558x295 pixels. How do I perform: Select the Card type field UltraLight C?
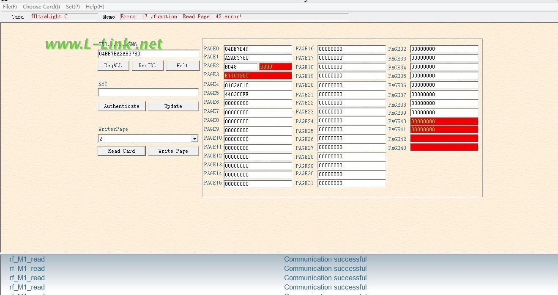[64, 17]
